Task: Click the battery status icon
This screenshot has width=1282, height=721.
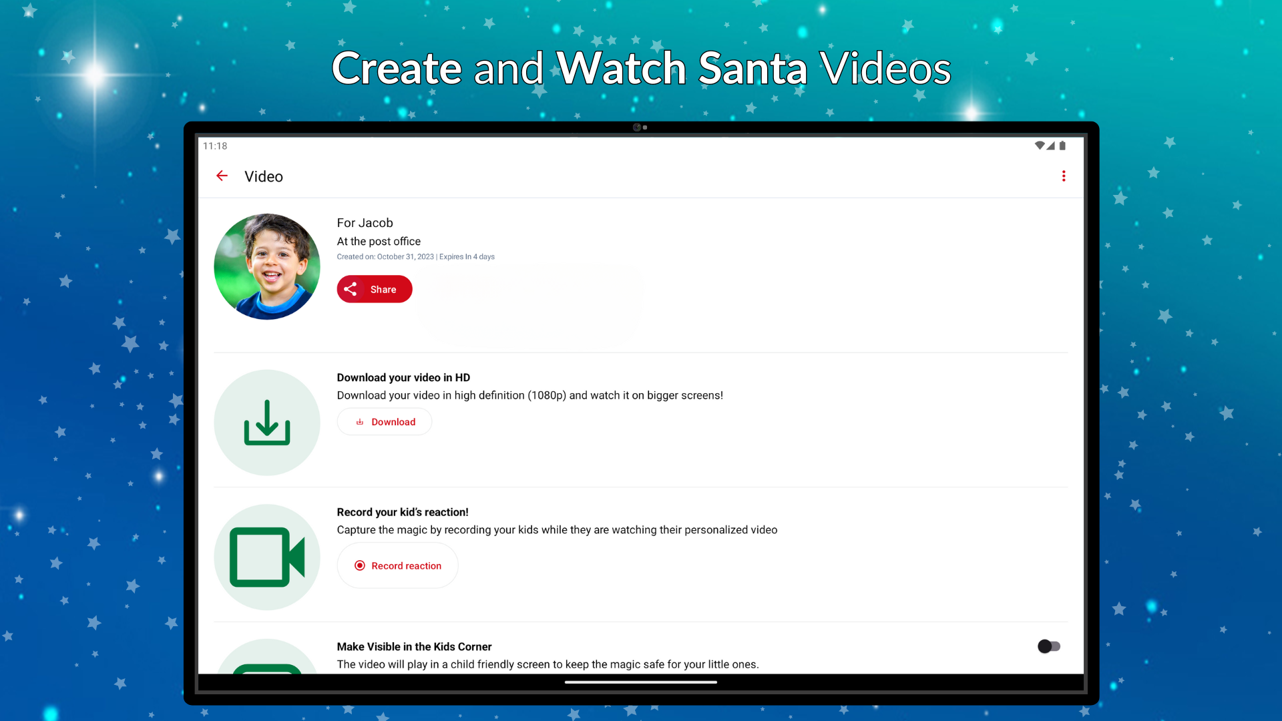Action: (1062, 146)
